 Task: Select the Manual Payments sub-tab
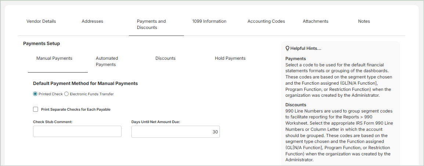point(54,58)
